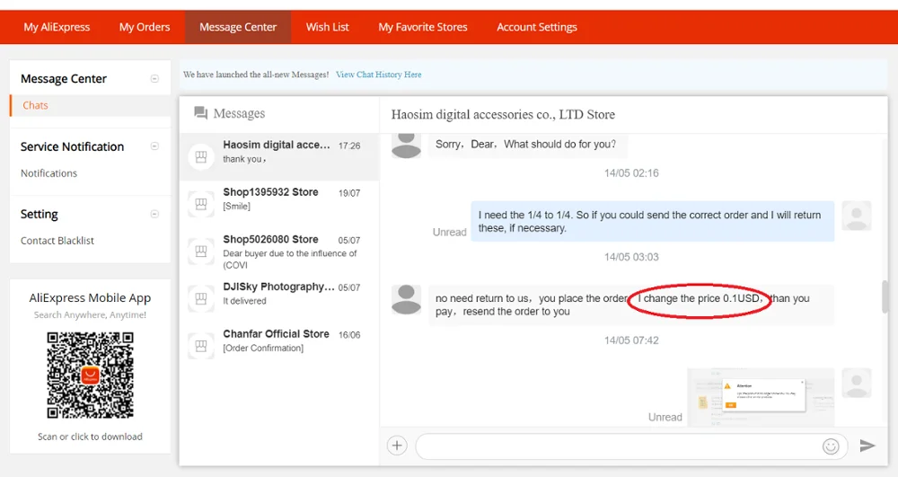Collapse the Setting sidebar section

(x=154, y=214)
